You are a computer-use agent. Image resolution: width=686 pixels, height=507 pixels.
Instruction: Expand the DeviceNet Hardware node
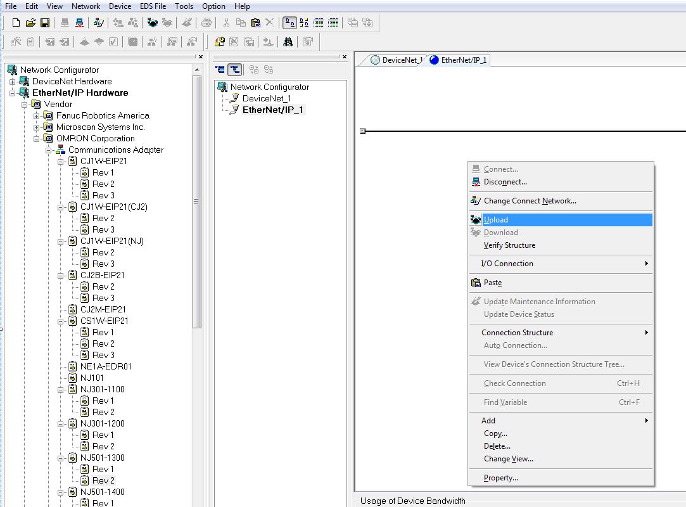click(12, 82)
